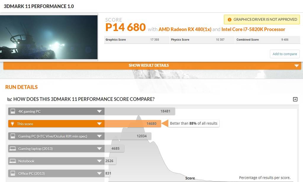This screenshot has height=182, width=303.
Task: Open the Intel Core i7-5820K Processor link
Action: [253, 29]
